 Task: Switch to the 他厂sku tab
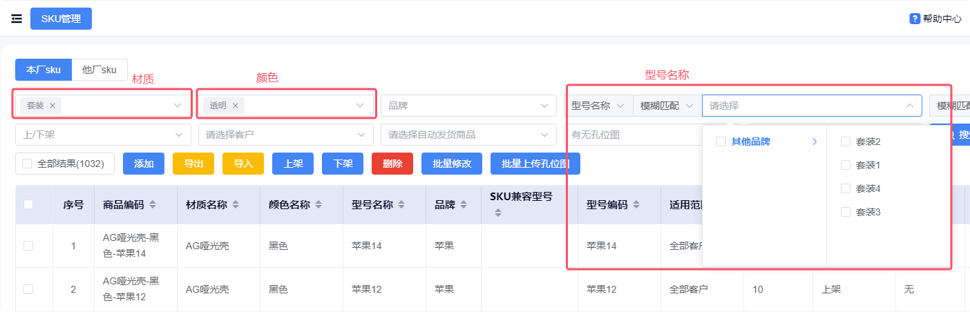click(x=99, y=70)
